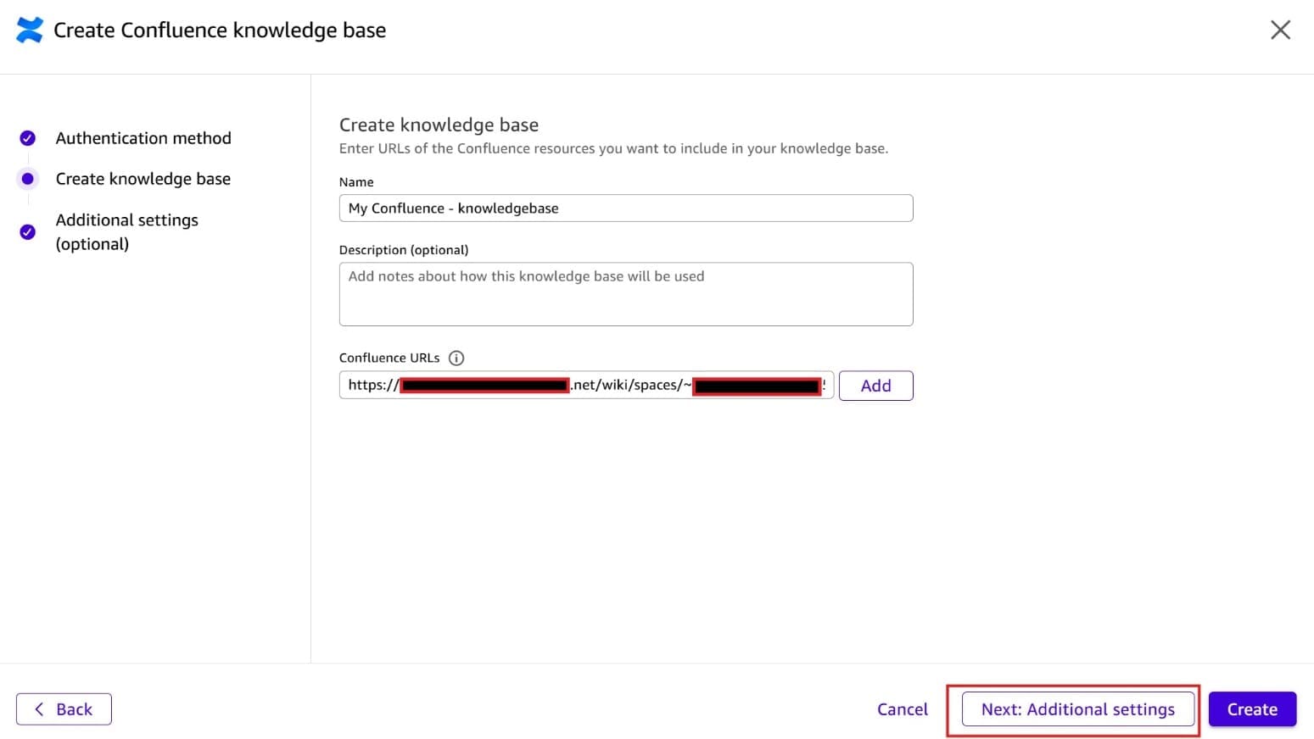This screenshot has height=739, width=1314.
Task: Click the Create knowledge base step indicator
Action: (28, 179)
